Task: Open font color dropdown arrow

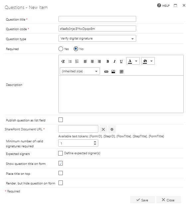Action: [136, 61]
